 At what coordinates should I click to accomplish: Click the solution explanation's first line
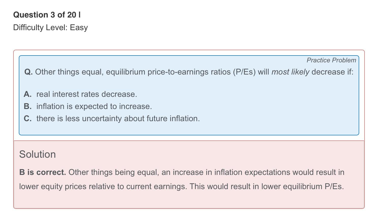point(182,172)
